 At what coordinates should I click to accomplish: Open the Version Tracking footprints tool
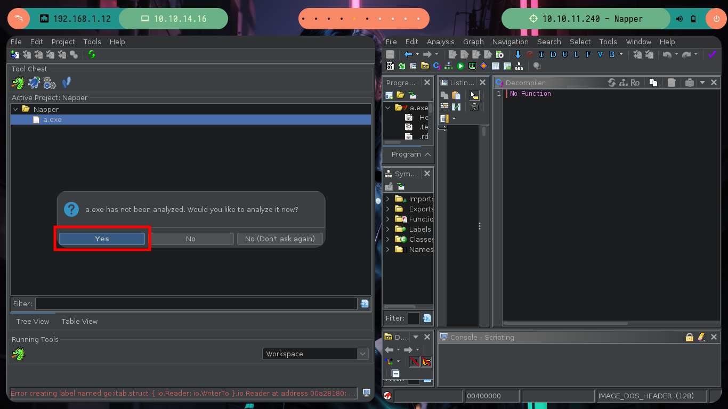tap(66, 83)
